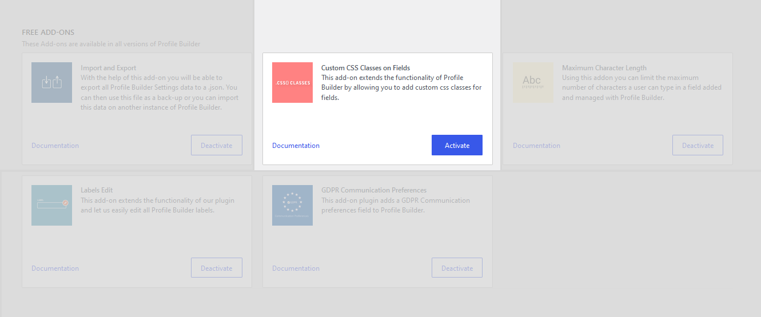Screen dimensions: 761x317
Task: Deactivate the GDPR Communication Preferences add-on
Action: pos(457,268)
